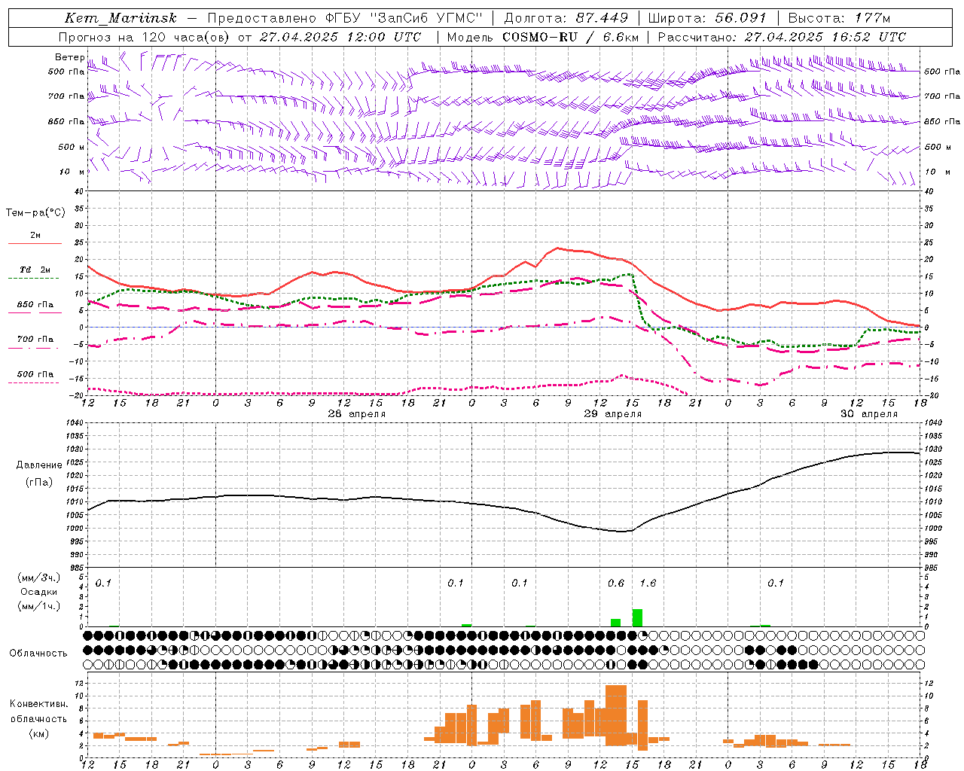Click the provider text ФГБУ "ЗапСиб УГМС"
The height and width of the screenshot is (771, 964).
[x=404, y=18]
